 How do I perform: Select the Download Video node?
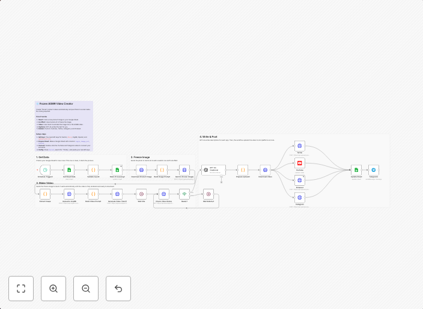[x=265, y=170]
